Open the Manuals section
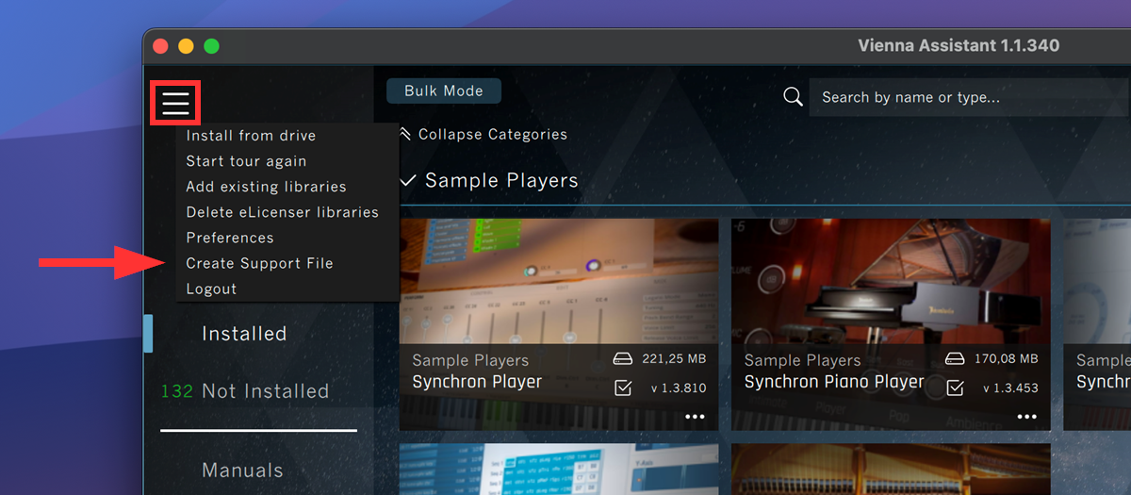Screen dimensions: 1131x495 (242, 470)
